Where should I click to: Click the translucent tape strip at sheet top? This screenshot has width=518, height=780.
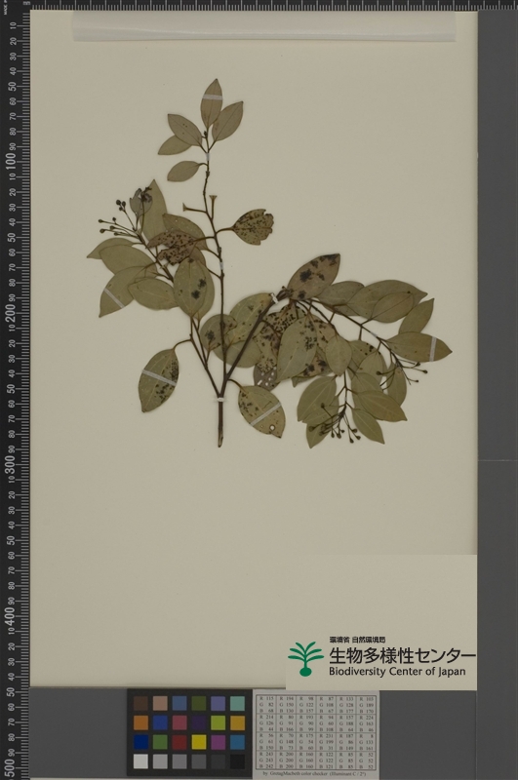[x=263, y=26]
